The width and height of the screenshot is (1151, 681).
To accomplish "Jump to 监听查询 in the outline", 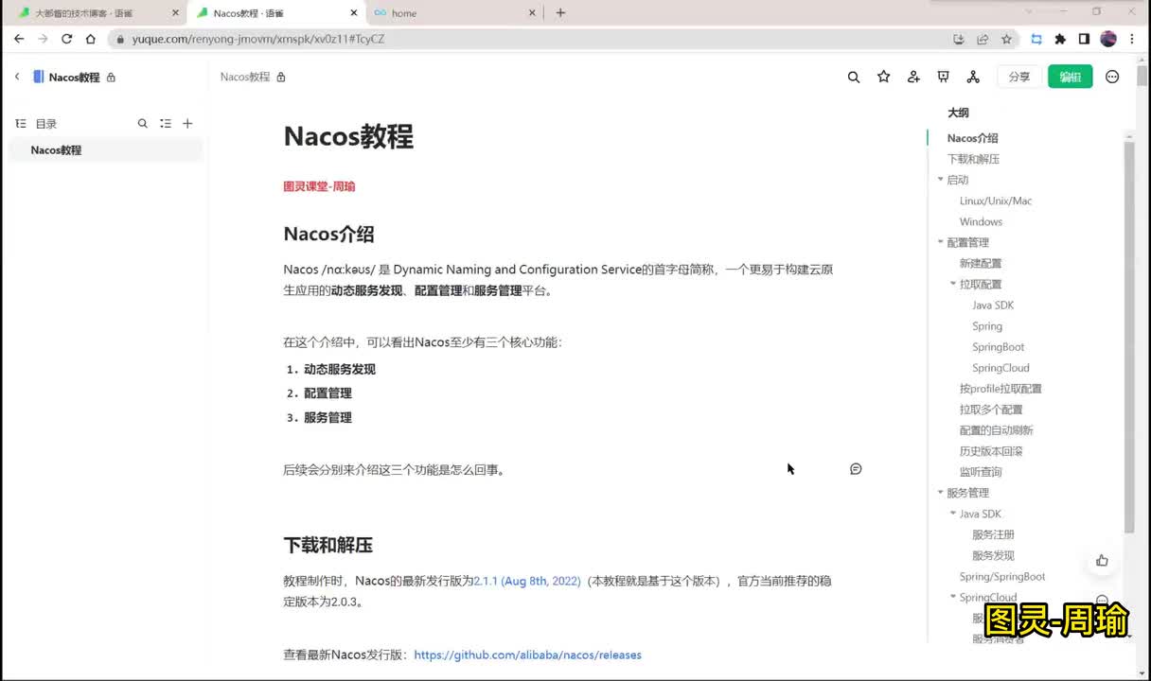I will (981, 472).
